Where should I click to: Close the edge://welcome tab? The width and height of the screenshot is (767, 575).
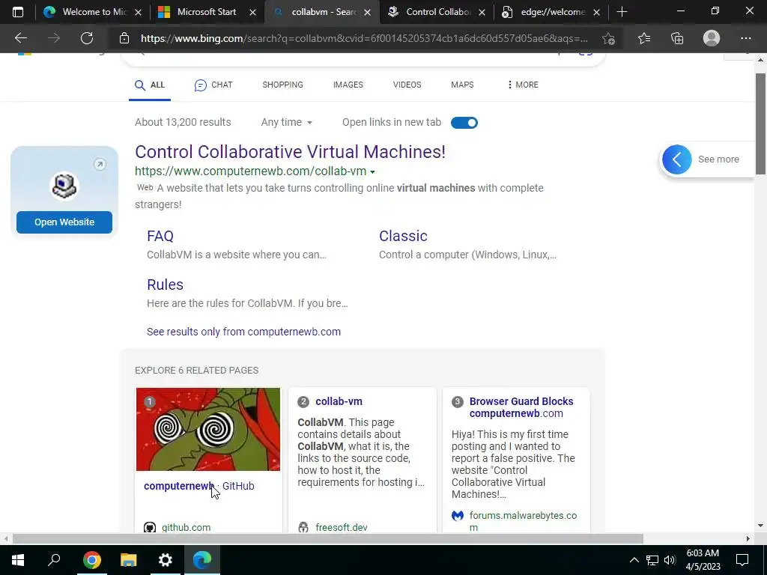coord(596,12)
